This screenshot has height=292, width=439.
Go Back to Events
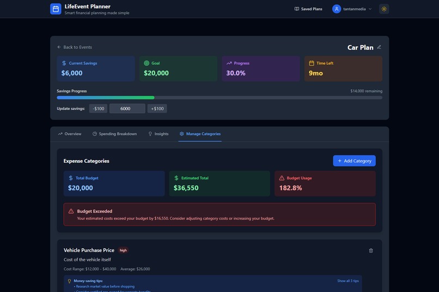[x=75, y=47]
